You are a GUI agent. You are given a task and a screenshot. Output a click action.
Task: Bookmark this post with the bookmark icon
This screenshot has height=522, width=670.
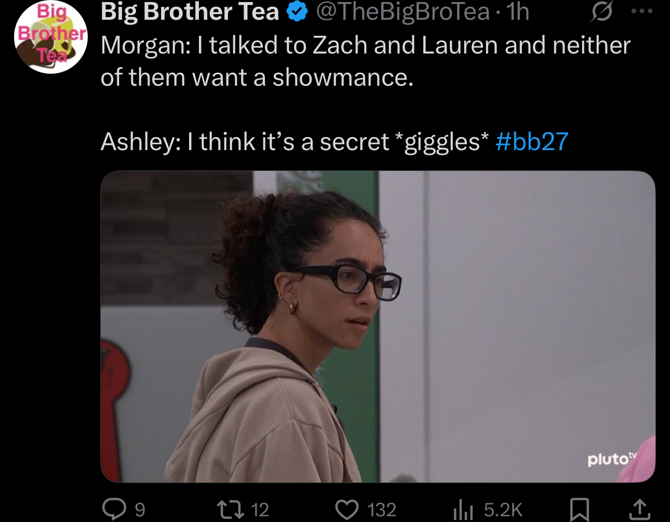579,510
